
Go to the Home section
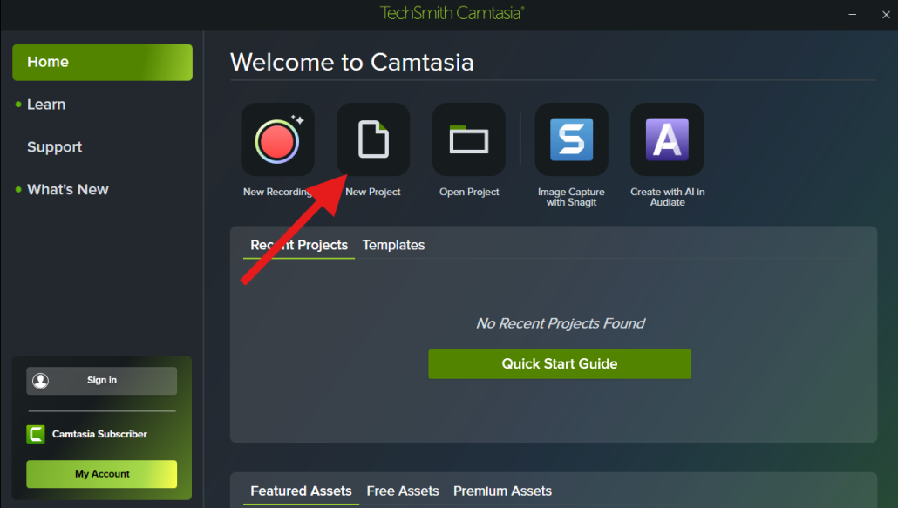[x=102, y=62]
